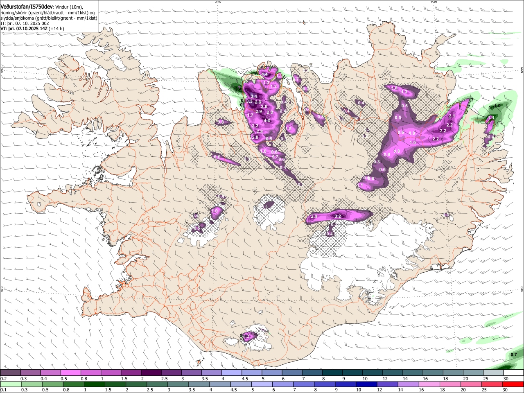Click the '3.3' snowfall value on the map

(249, 101)
